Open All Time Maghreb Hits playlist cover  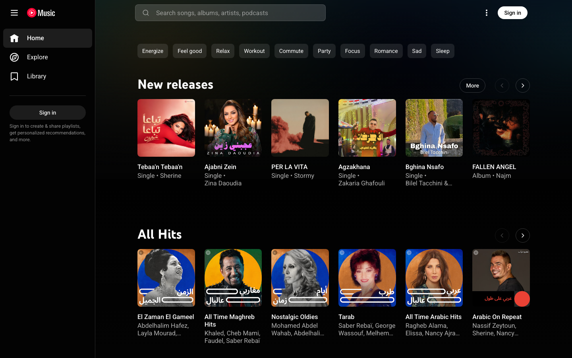point(233,278)
